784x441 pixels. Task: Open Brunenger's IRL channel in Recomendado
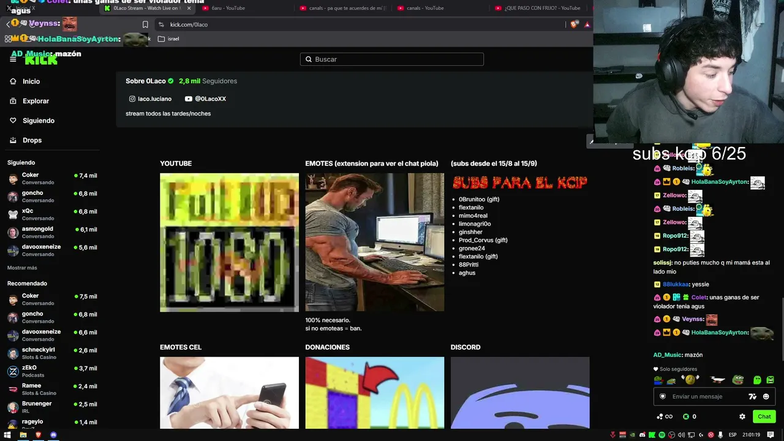coord(52,407)
